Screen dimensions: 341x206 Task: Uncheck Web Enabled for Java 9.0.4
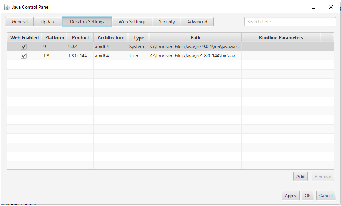pyautogui.click(x=24, y=47)
